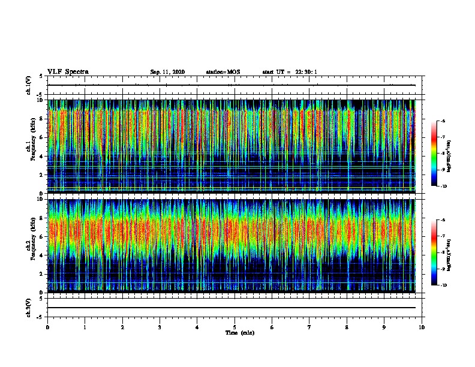Click inside the ch.2 frequency spectrogram panel
The width and height of the screenshot is (475, 367).
(232, 246)
